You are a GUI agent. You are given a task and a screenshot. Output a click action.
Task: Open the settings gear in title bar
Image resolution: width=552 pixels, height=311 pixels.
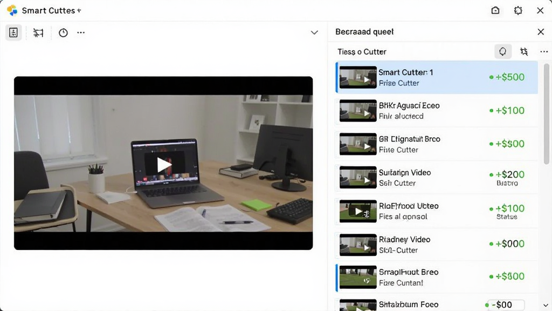[x=518, y=10]
